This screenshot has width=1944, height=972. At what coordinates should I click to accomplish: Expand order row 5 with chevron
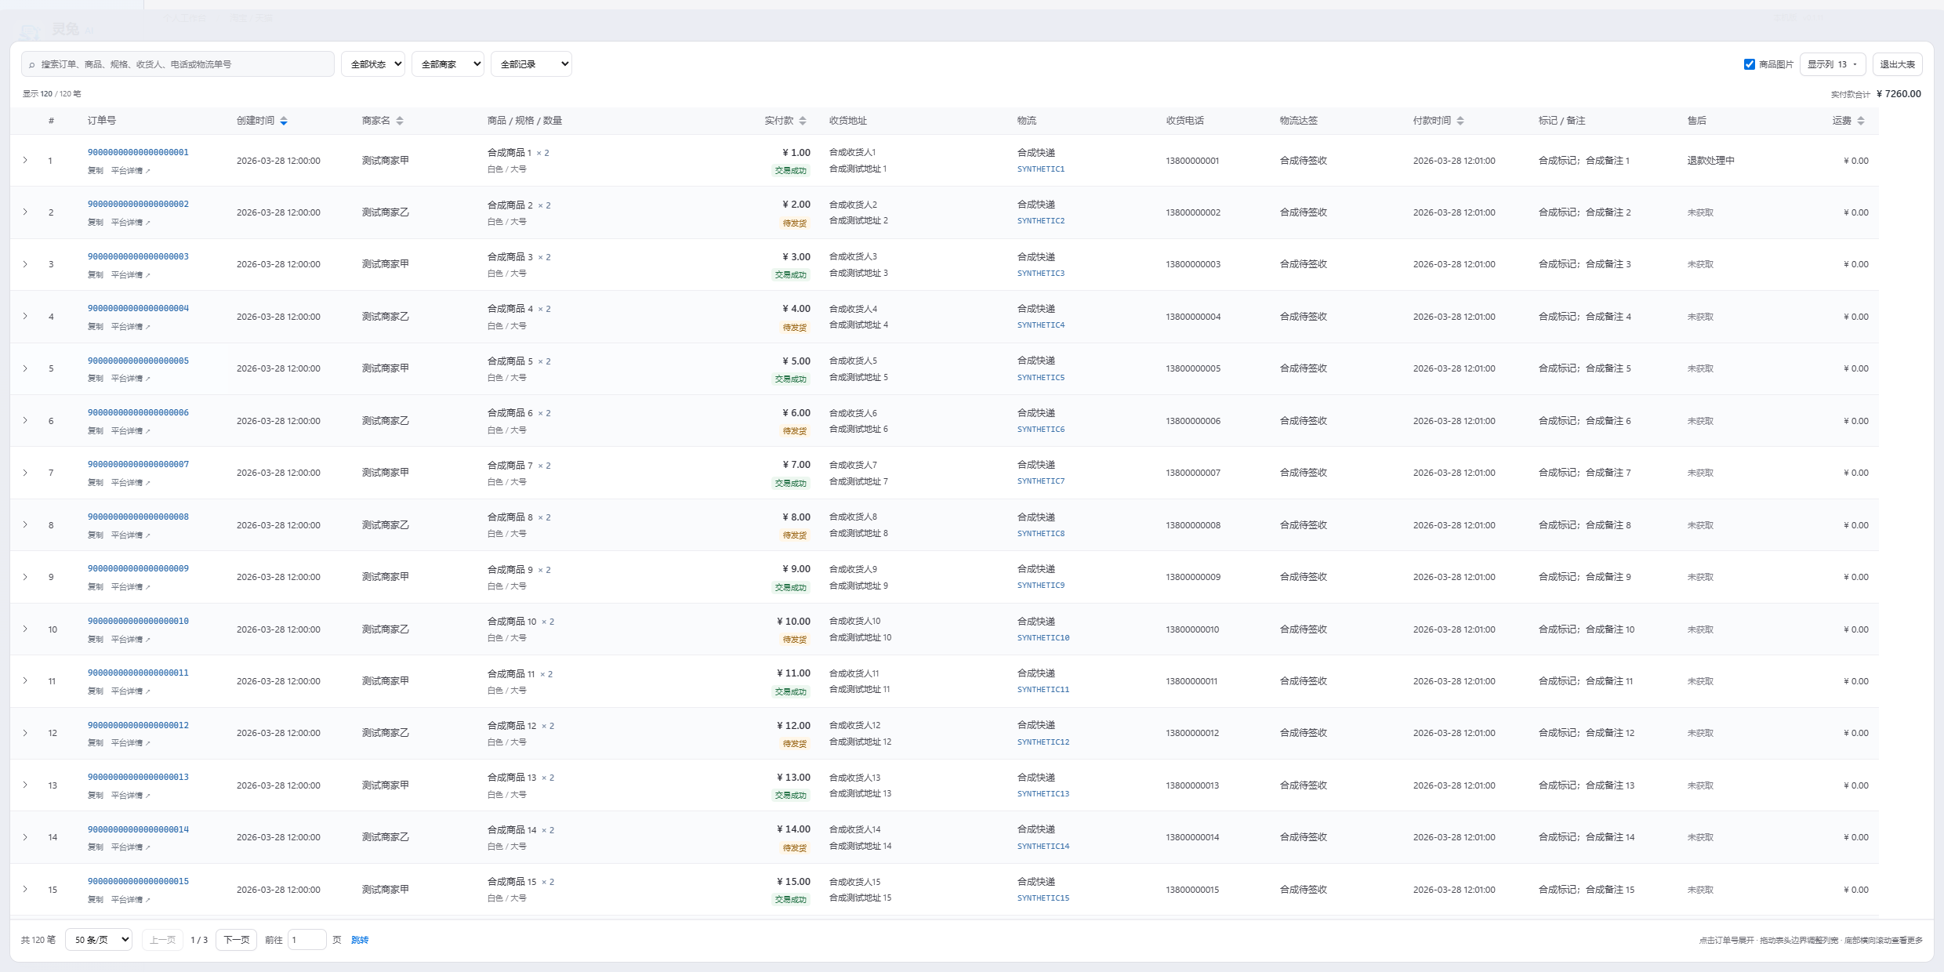tap(25, 368)
